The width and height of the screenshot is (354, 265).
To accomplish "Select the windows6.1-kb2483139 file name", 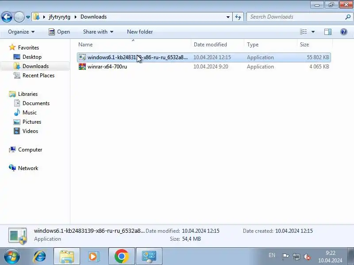I will [x=138, y=57].
